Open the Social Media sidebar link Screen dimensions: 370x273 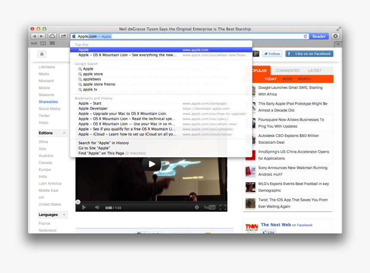pos(49,109)
